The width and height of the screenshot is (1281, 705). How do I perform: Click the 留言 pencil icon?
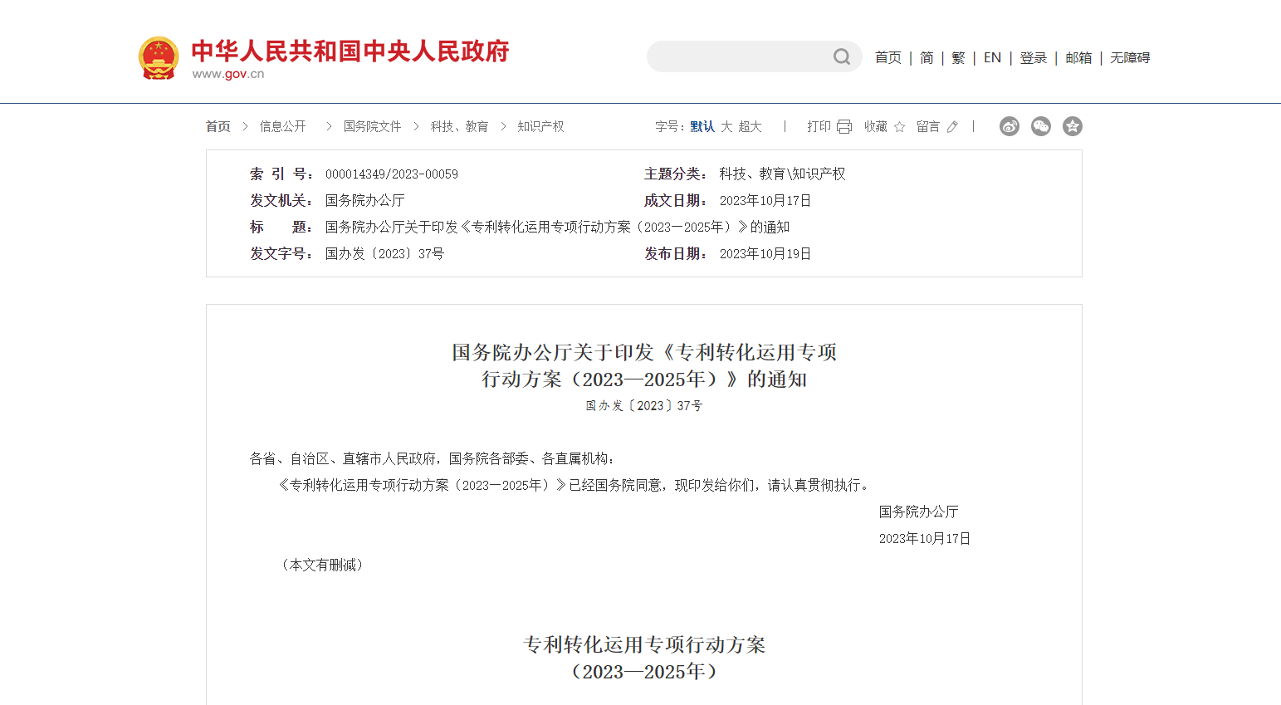(x=952, y=127)
